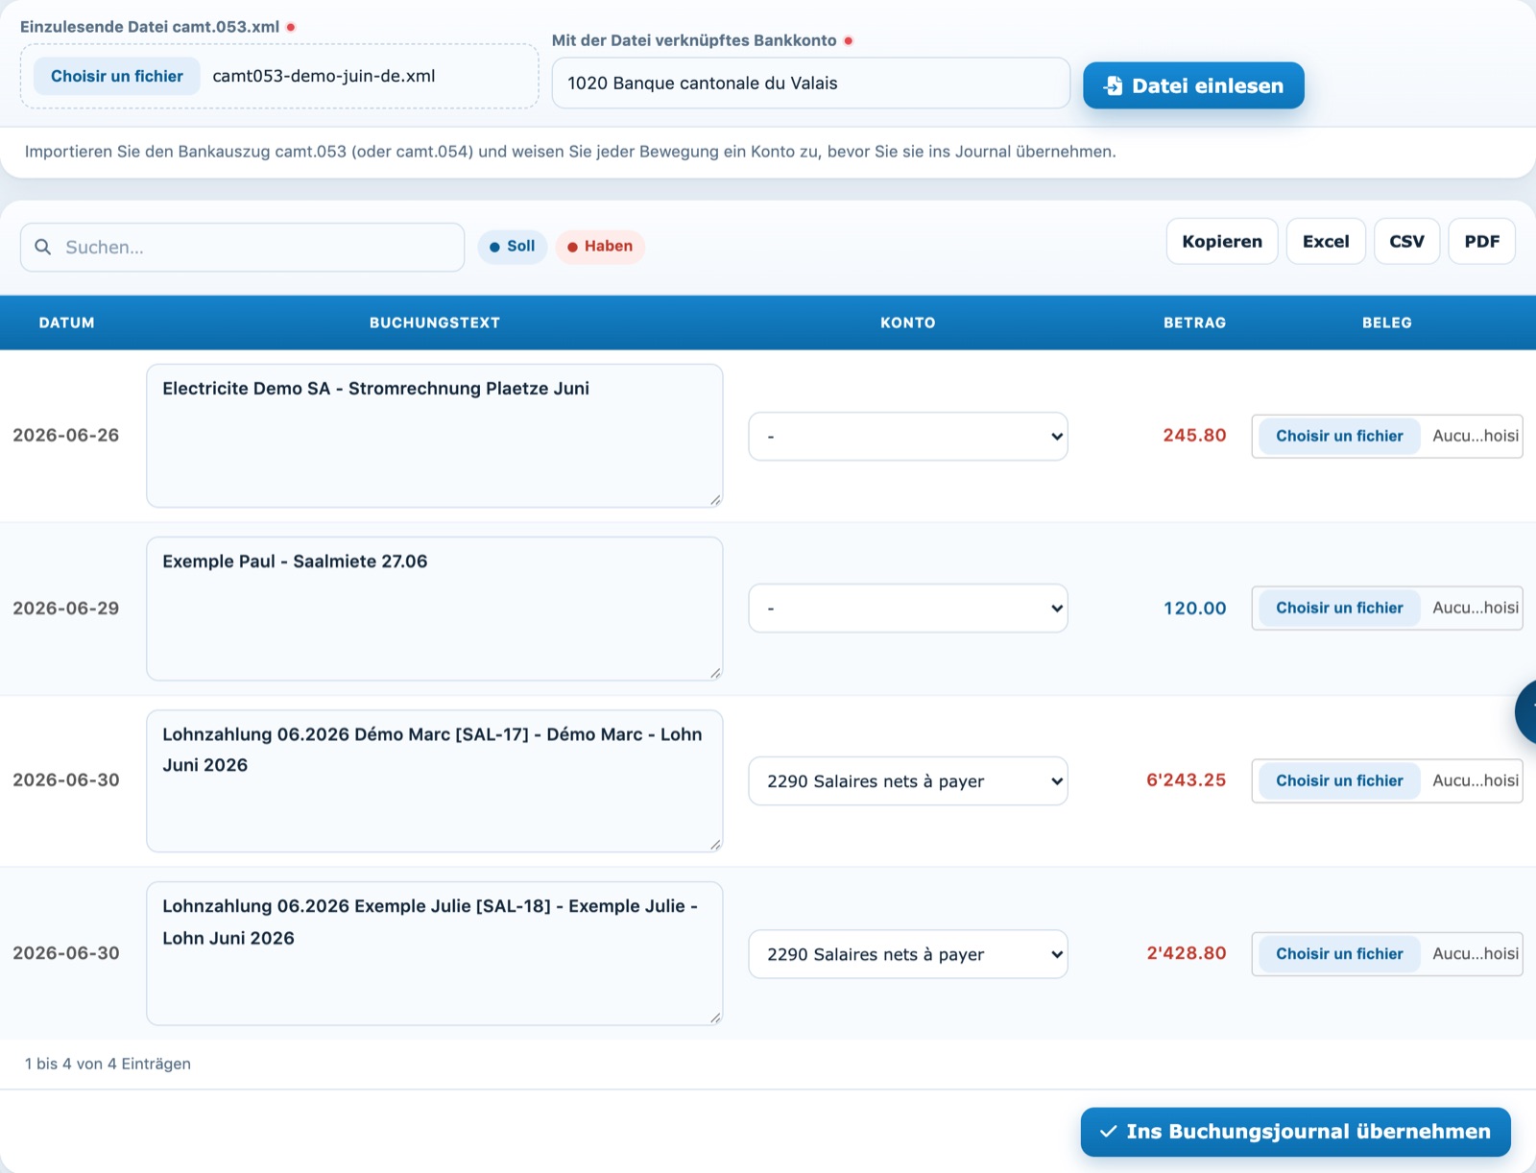The image size is (1536, 1173).
Task: Click the Kopieren button
Action: pos(1222,242)
